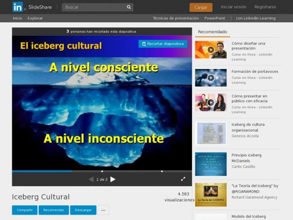Click the Compartir button
Screen dimensions: 293x220
click(24, 210)
